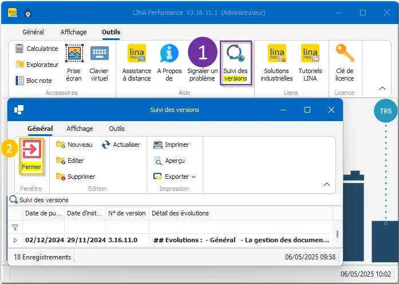This screenshot has height=284, width=399.
Task: Select Général tab in Suivi des versions
Action: pyautogui.click(x=40, y=129)
